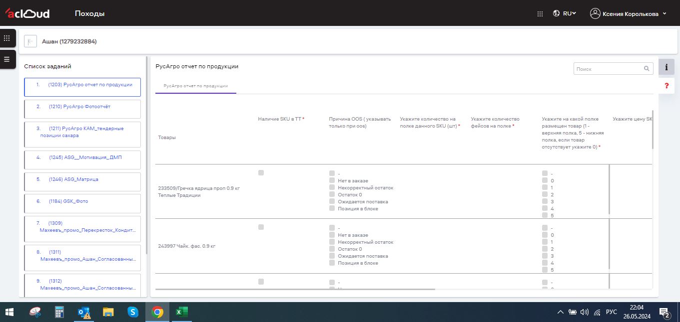The image size is (680, 322).
Task: Open the info panel icon
Action: [x=667, y=67]
